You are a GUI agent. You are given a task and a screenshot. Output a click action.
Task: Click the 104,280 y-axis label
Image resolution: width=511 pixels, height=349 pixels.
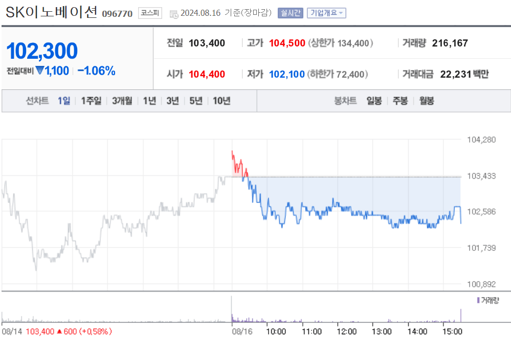(481, 139)
